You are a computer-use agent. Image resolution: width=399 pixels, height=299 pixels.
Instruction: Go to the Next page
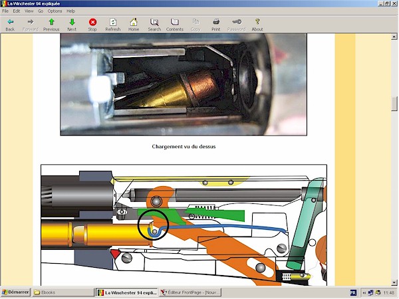[x=72, y=25]
